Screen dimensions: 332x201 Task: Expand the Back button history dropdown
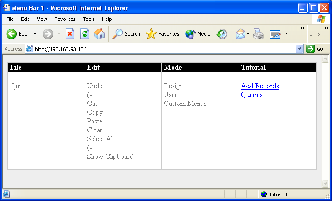coord(35,34)
